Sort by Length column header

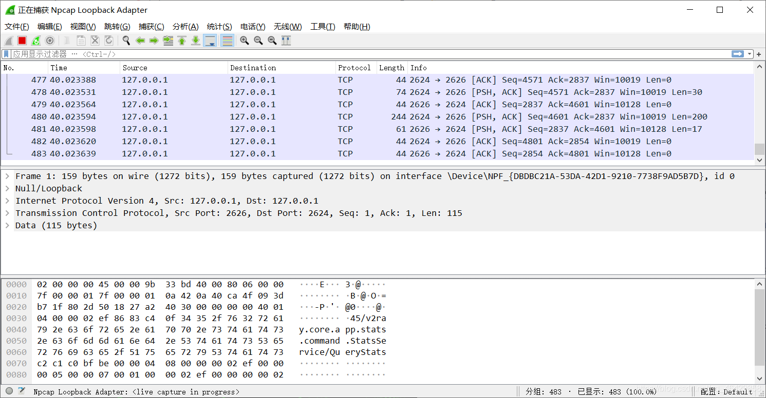pos(392,68)
